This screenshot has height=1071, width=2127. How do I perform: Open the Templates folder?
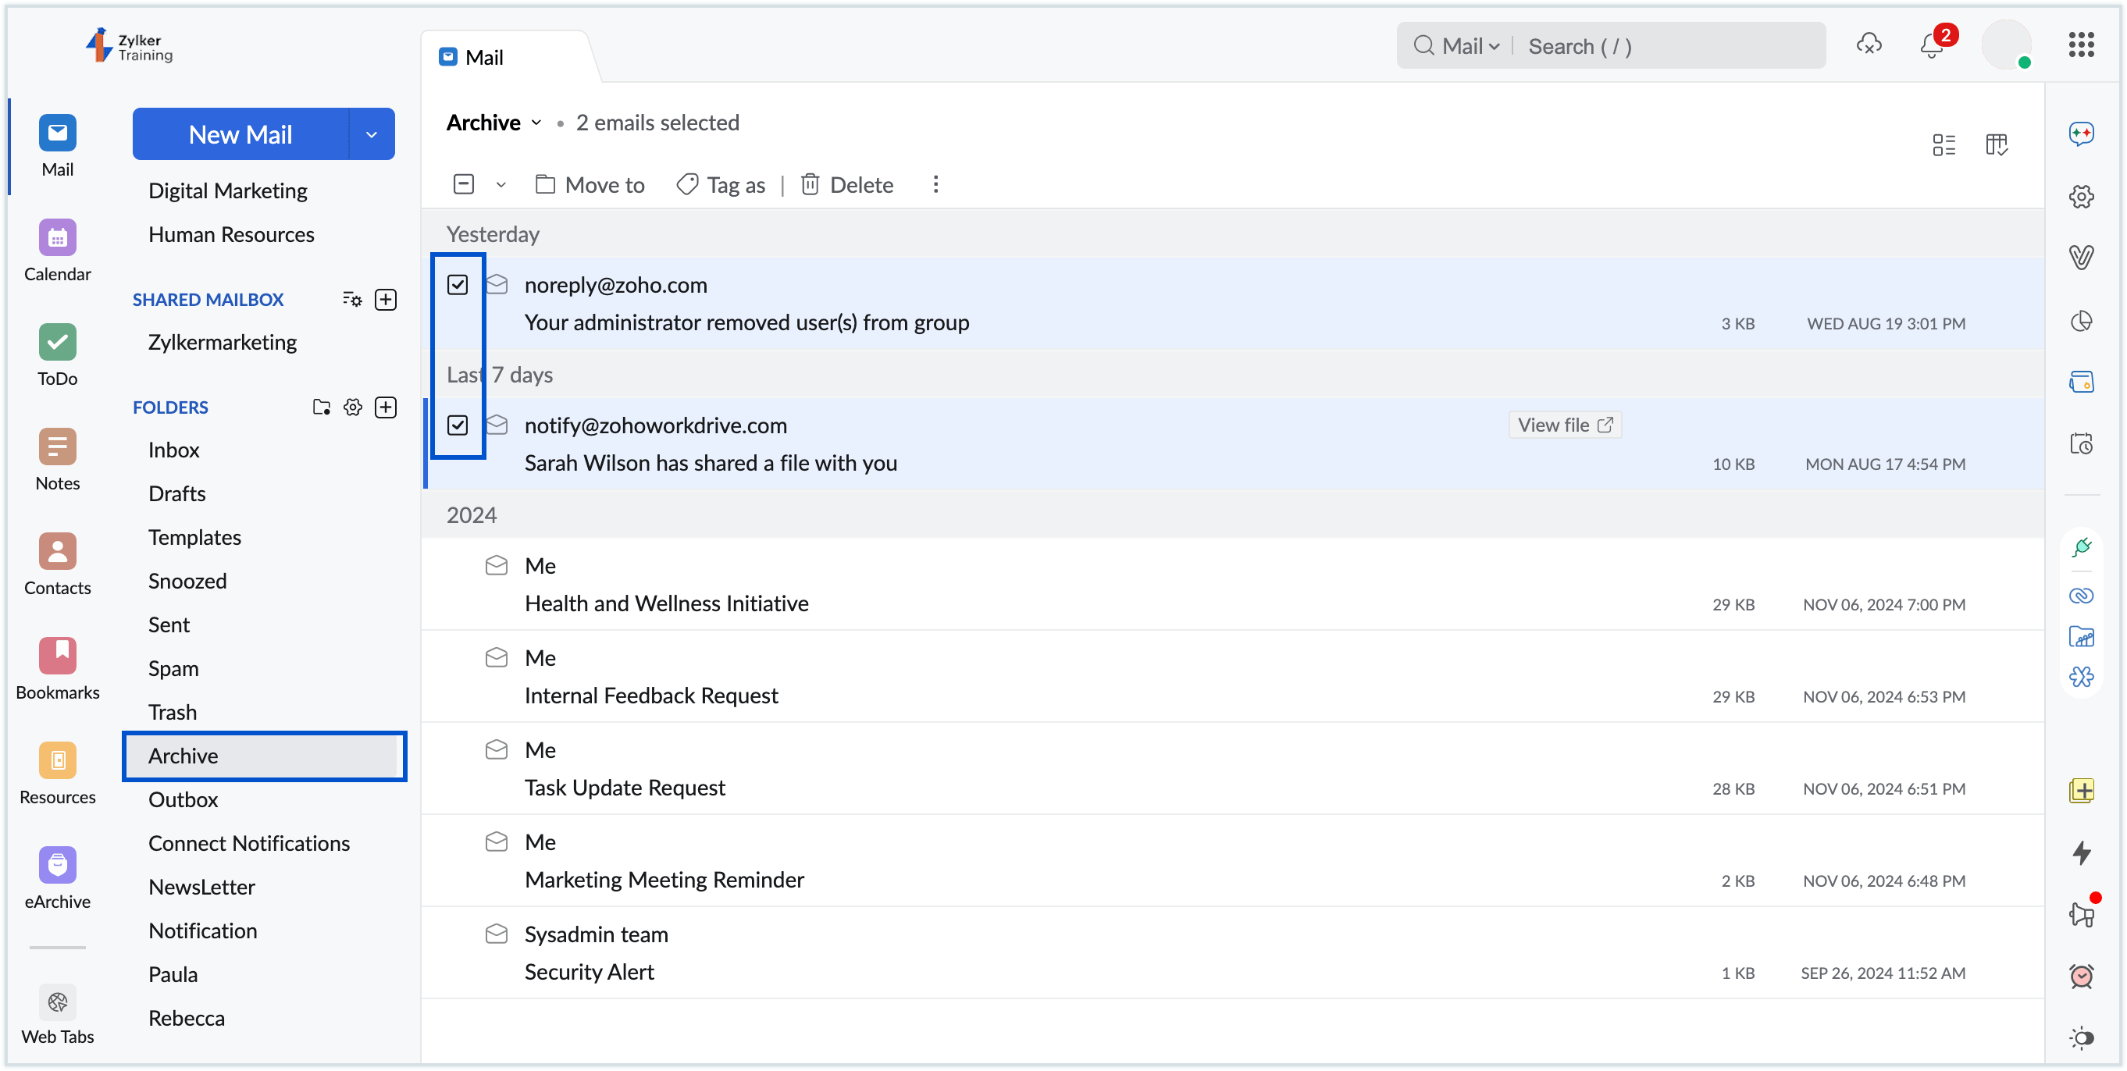click(195, 538)
